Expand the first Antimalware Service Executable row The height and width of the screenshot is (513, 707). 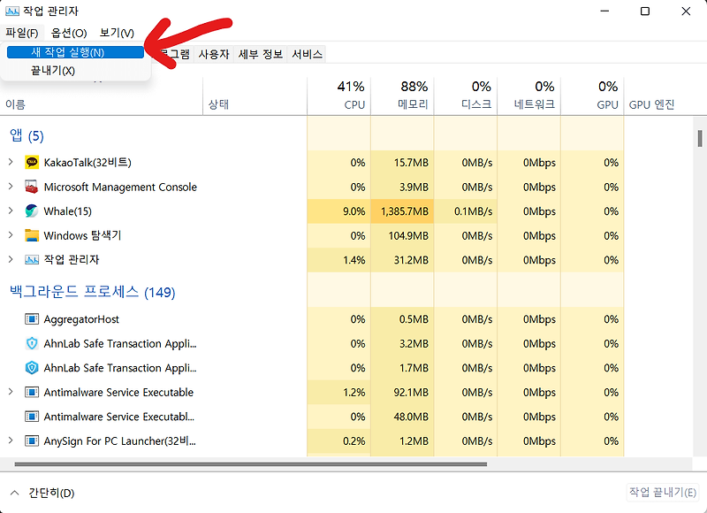pos(11,392)
